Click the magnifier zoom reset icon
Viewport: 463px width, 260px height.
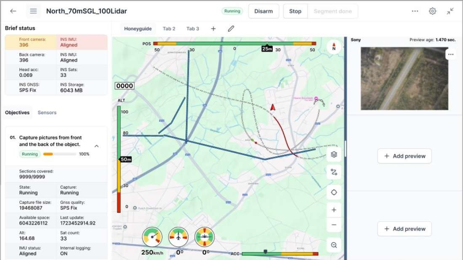[334, 245]
